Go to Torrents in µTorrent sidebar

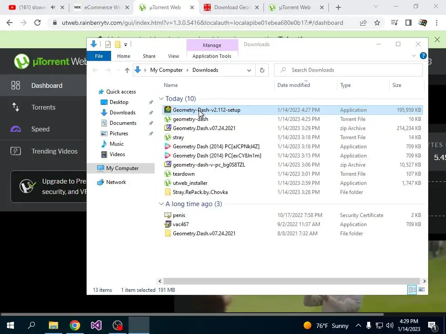pos(43,107)
